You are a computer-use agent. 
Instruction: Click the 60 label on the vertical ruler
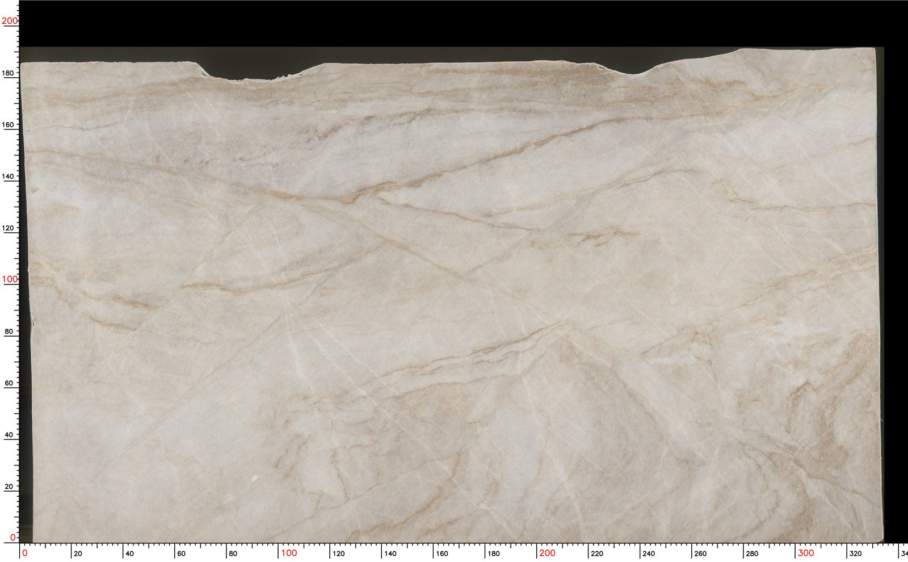[9, 384]
